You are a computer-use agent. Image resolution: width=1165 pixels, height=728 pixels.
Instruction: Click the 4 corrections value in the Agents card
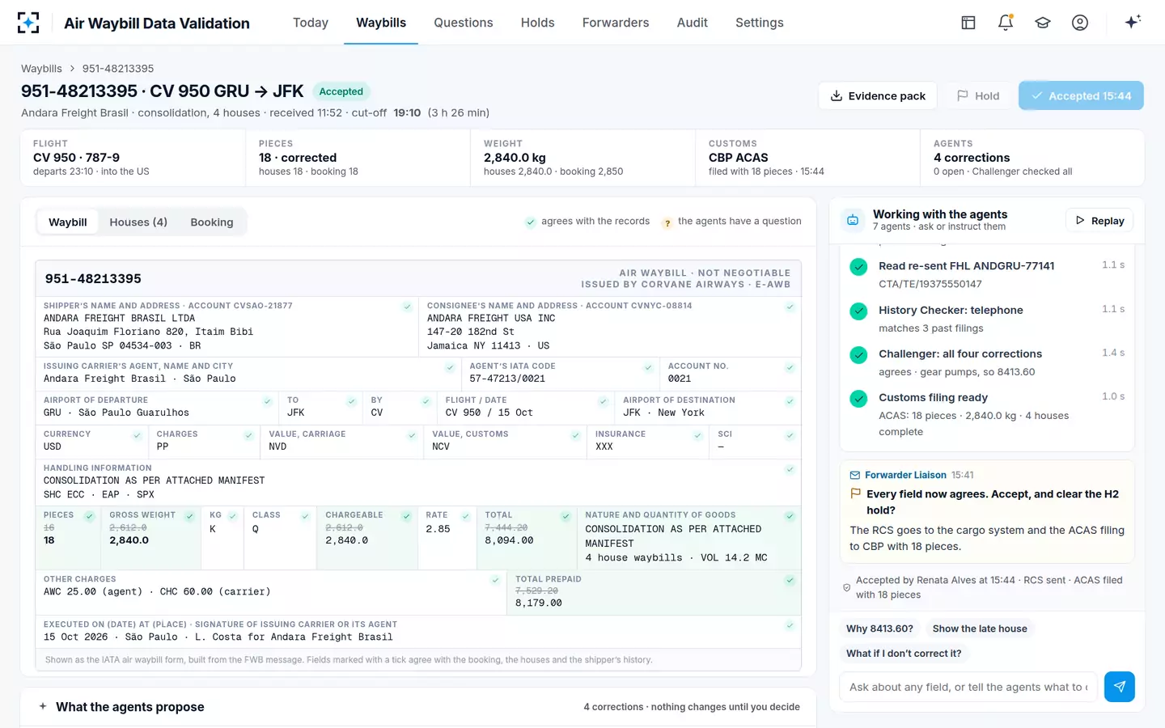(x=972, y=158)
